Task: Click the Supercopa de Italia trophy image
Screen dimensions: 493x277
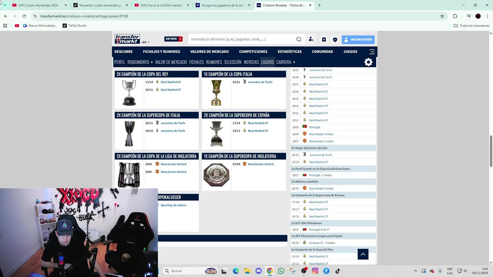Action: click(129, 134)
